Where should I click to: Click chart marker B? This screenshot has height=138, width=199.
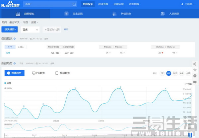point(24,106)
